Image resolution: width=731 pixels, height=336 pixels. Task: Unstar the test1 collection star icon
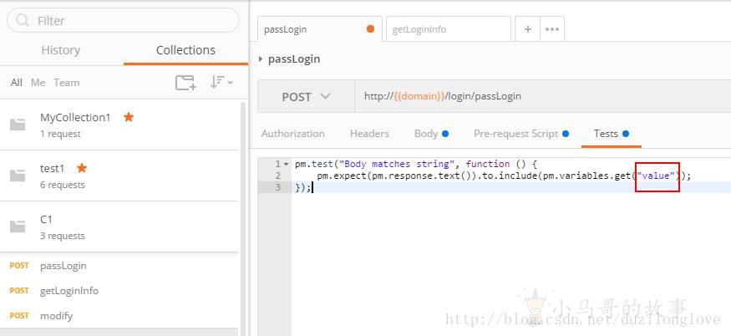pyautogui.click(x=82, y=168)
